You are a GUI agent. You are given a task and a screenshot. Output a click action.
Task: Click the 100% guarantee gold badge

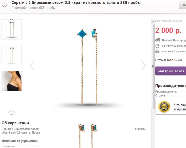164,106
